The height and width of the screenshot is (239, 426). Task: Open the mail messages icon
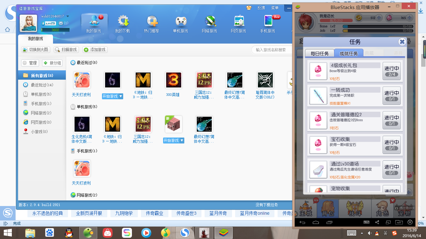[x=61, y=23]
